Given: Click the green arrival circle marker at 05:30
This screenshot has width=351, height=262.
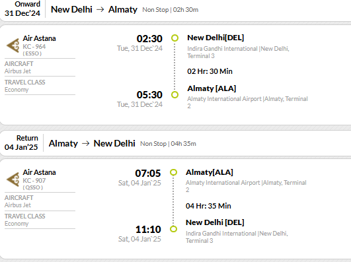Looking at the screenshot, I should [x=175, y=94].
